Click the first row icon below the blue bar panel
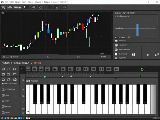 point(116,37)
